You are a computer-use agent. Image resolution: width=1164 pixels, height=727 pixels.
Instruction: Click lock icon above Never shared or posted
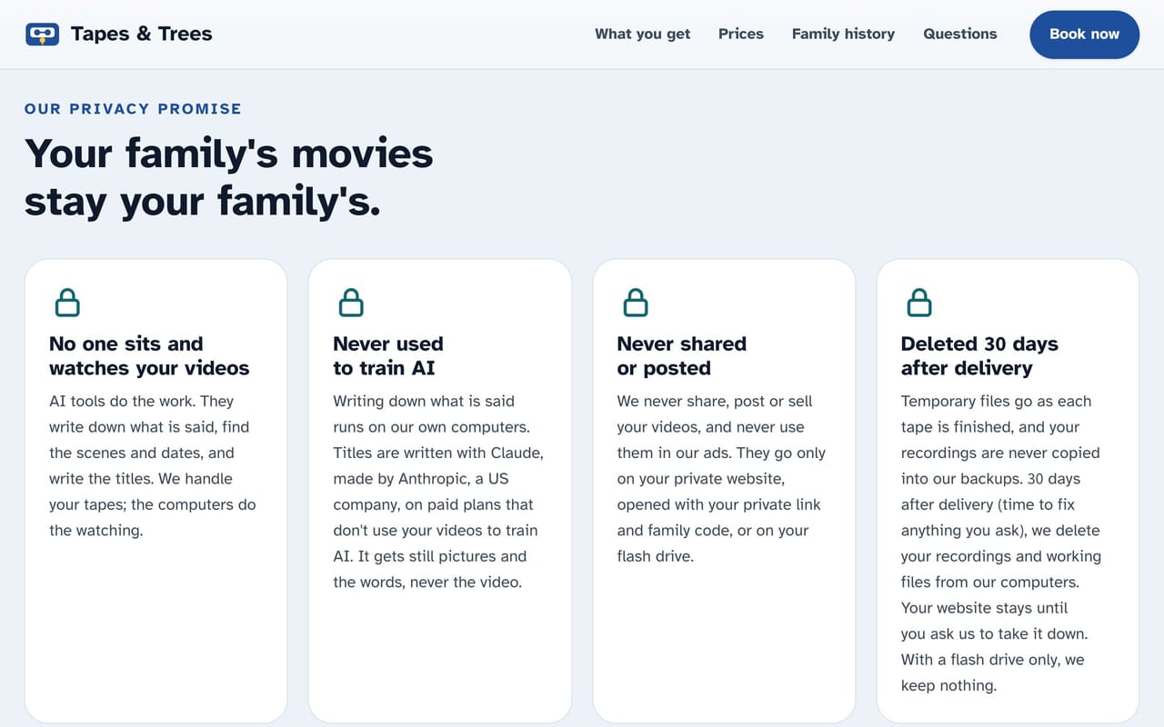(636, 303)
